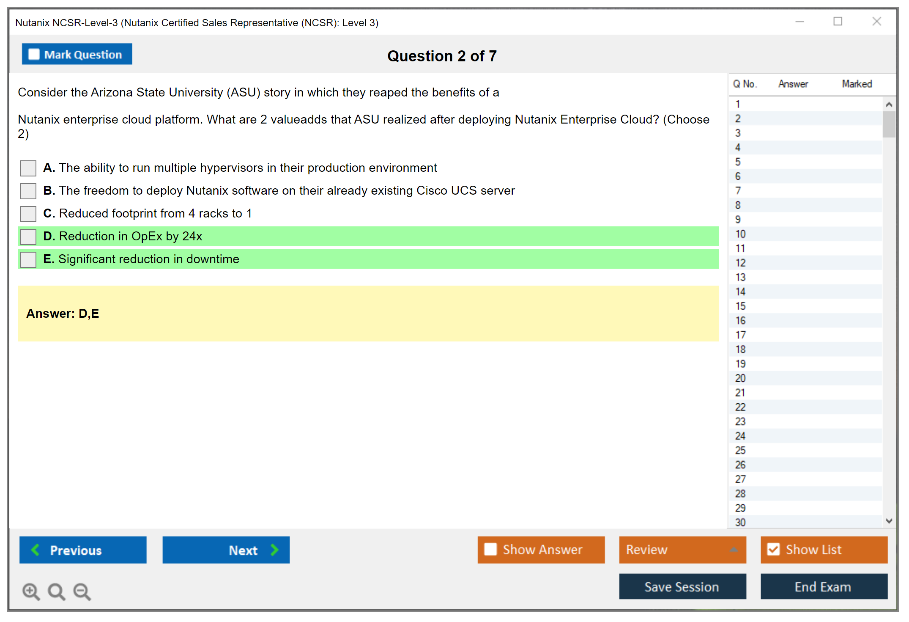Viewport: 909px width, 622px height.
Task: Enable the Show Answer option
Action: 490,550
